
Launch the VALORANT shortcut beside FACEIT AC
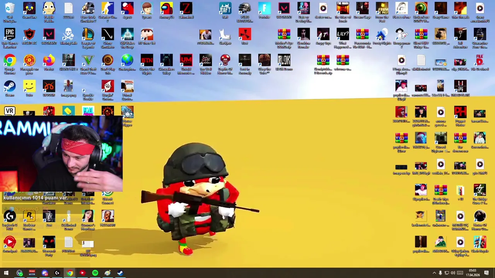pos(49,36)
